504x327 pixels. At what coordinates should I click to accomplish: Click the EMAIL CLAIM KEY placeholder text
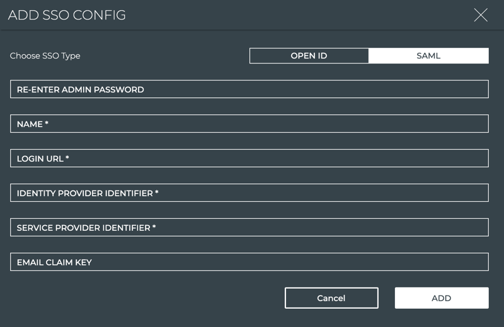pos(54,262)
